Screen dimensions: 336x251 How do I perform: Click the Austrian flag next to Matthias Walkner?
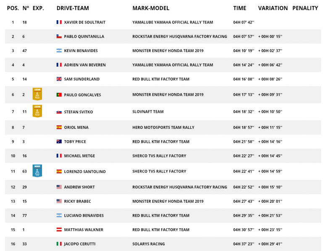point(59,230)
